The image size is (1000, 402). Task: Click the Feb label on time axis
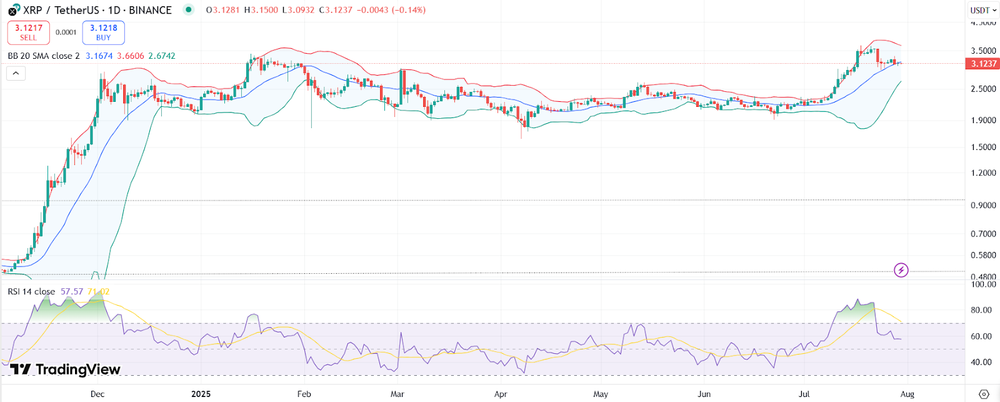pyautogui.click(x=304, y=394)
